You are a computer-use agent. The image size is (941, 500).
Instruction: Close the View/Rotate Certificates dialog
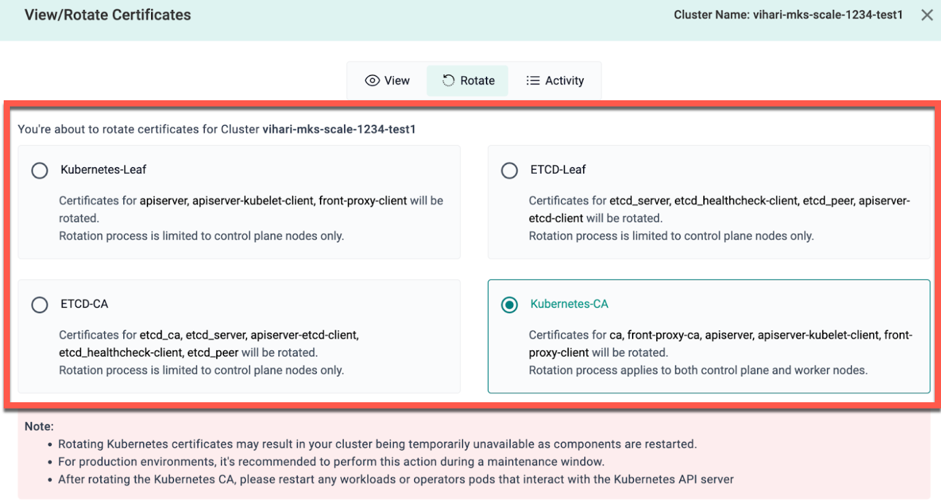pyautogui.click(x=927, y=15)
